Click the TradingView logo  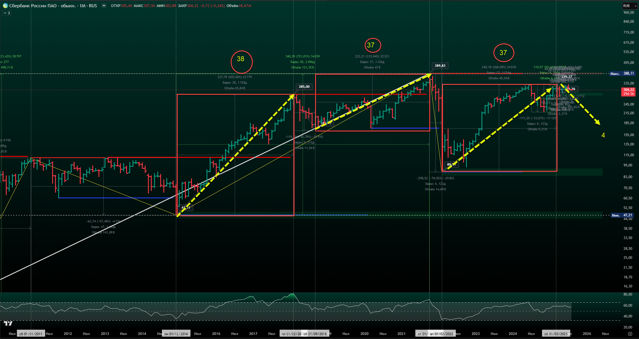[8, 323]
